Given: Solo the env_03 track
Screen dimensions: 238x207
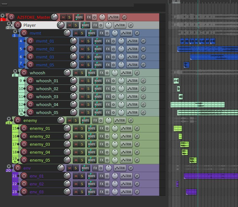Looking at the screenshot, I should (82, 192).
